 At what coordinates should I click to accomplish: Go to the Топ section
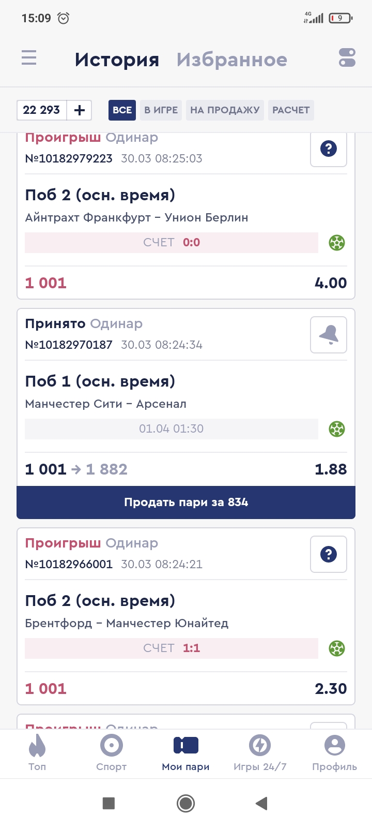37,753
